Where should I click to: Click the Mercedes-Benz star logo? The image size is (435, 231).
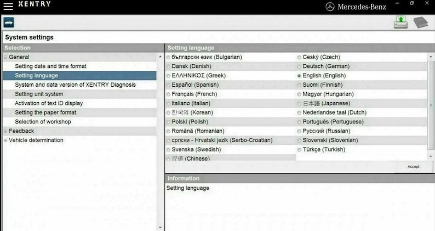pyautogui.click(x=330, y=7)
